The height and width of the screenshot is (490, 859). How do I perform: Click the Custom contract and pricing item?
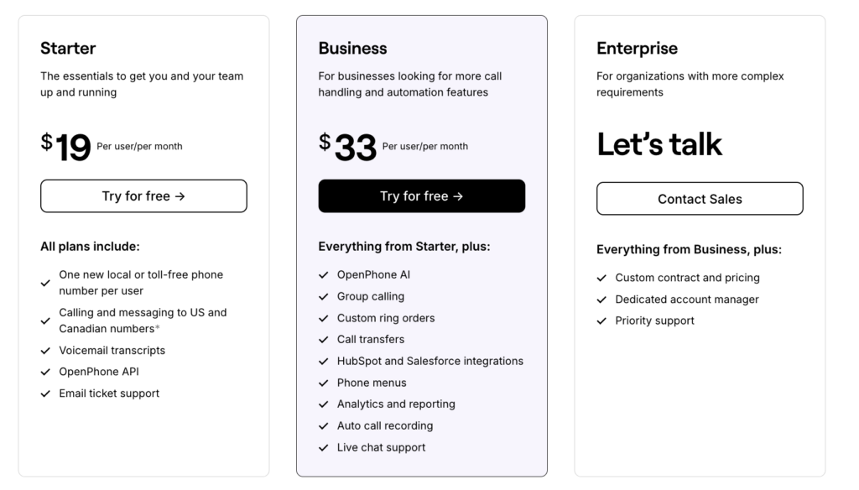point(687,278)
